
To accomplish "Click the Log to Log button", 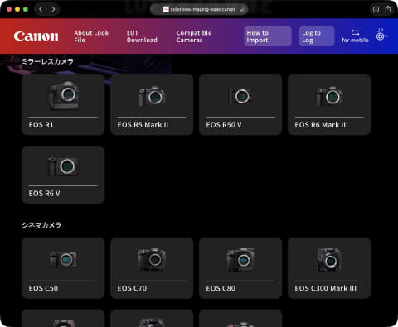I will [x=317, y=36].
